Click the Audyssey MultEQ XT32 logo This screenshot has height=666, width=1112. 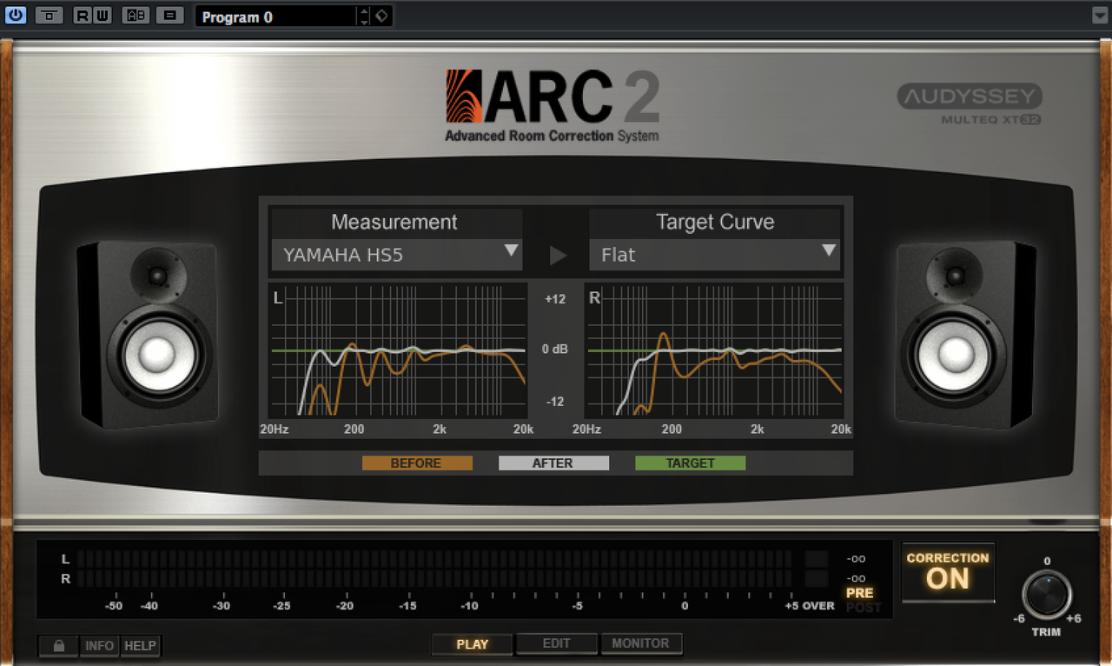(x=970, y=104)
